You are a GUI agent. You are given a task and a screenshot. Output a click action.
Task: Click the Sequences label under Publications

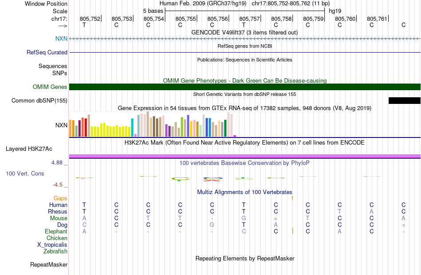coord(53,66)
